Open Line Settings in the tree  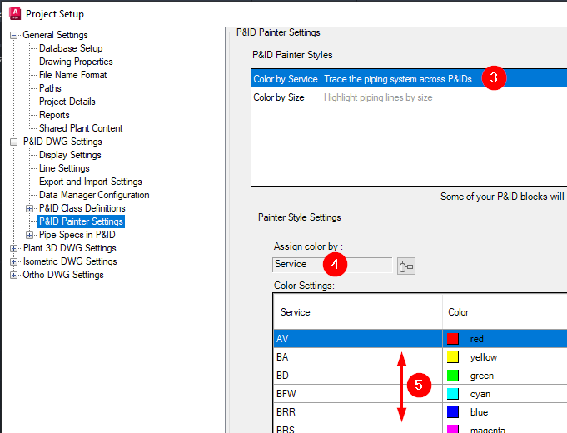click(64, 168)
